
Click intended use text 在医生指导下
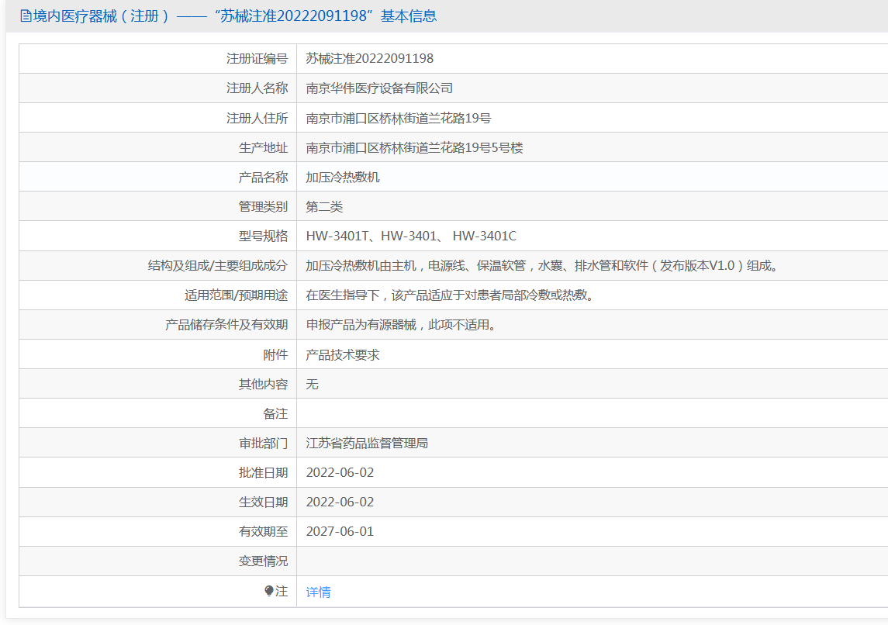tap(451, 295)
